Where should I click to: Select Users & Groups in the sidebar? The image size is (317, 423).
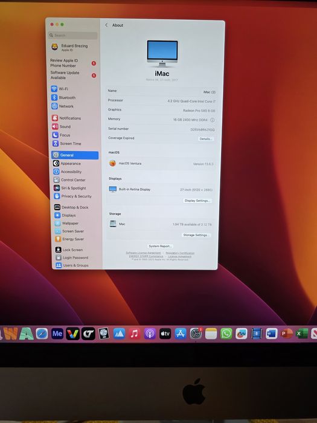(72, 265)
